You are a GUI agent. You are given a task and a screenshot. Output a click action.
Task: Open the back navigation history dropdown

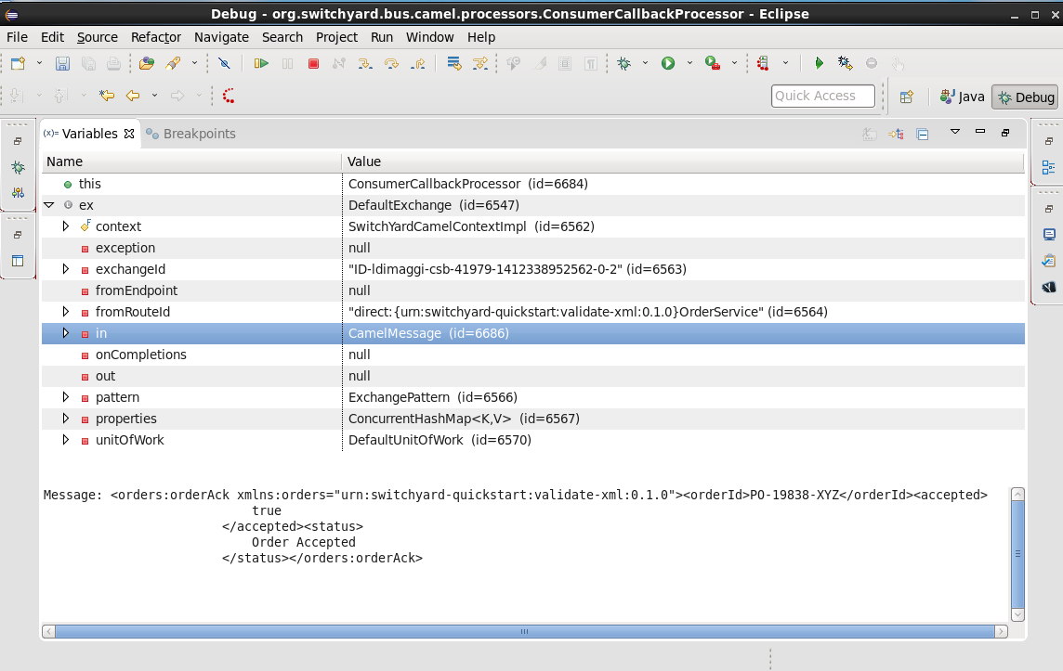[154, 96]
